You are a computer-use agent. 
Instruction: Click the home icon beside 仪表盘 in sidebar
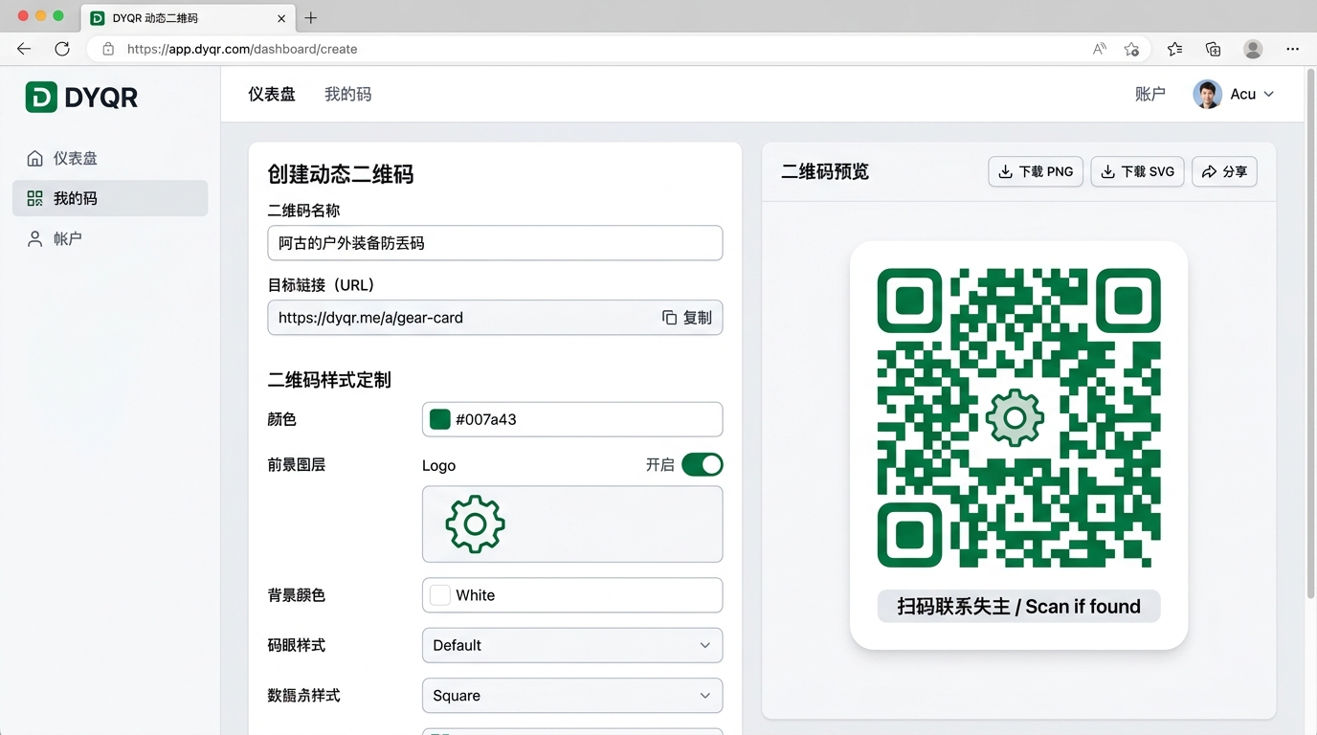tap(35, 158)
